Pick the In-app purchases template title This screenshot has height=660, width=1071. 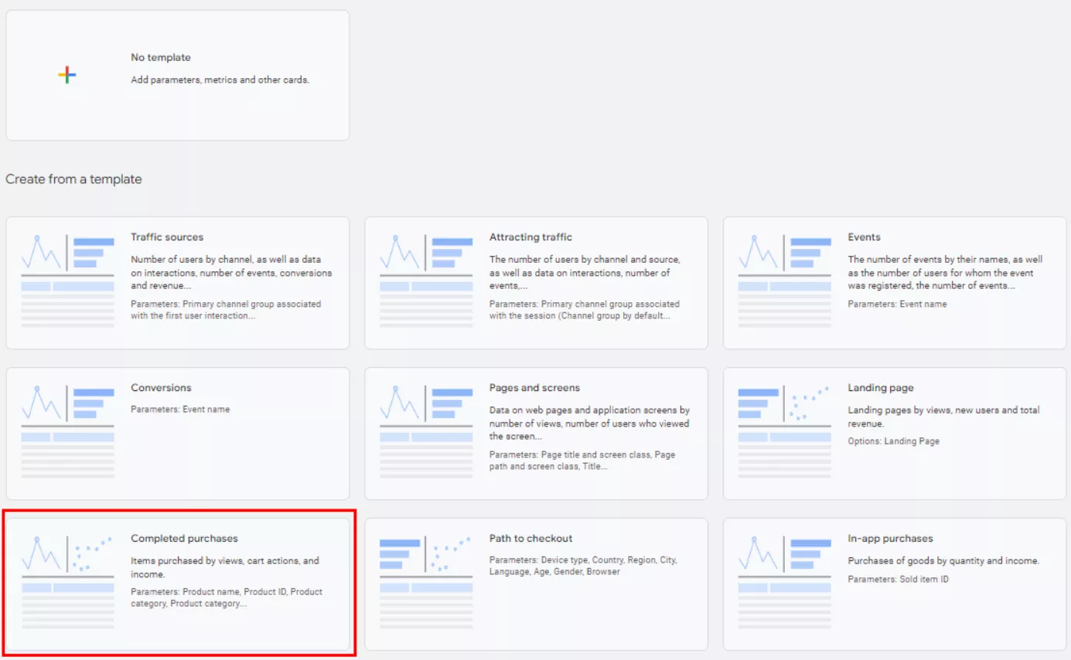(890, 539)
